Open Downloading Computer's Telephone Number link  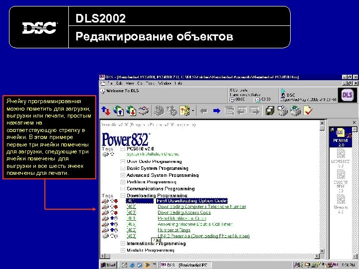point(202,207)
